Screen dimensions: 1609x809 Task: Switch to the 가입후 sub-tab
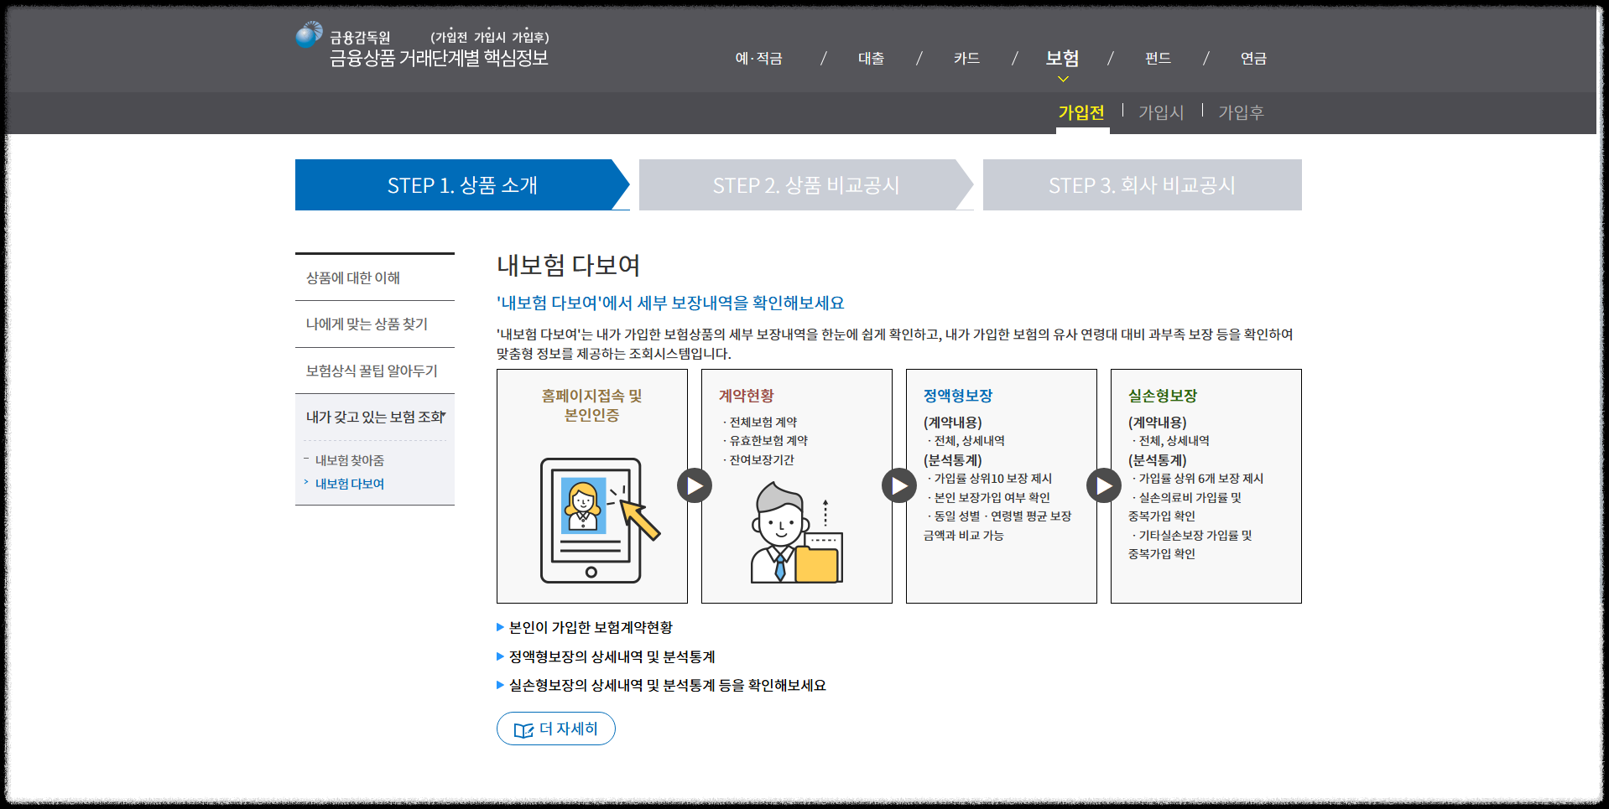[x=1241, y=112]
